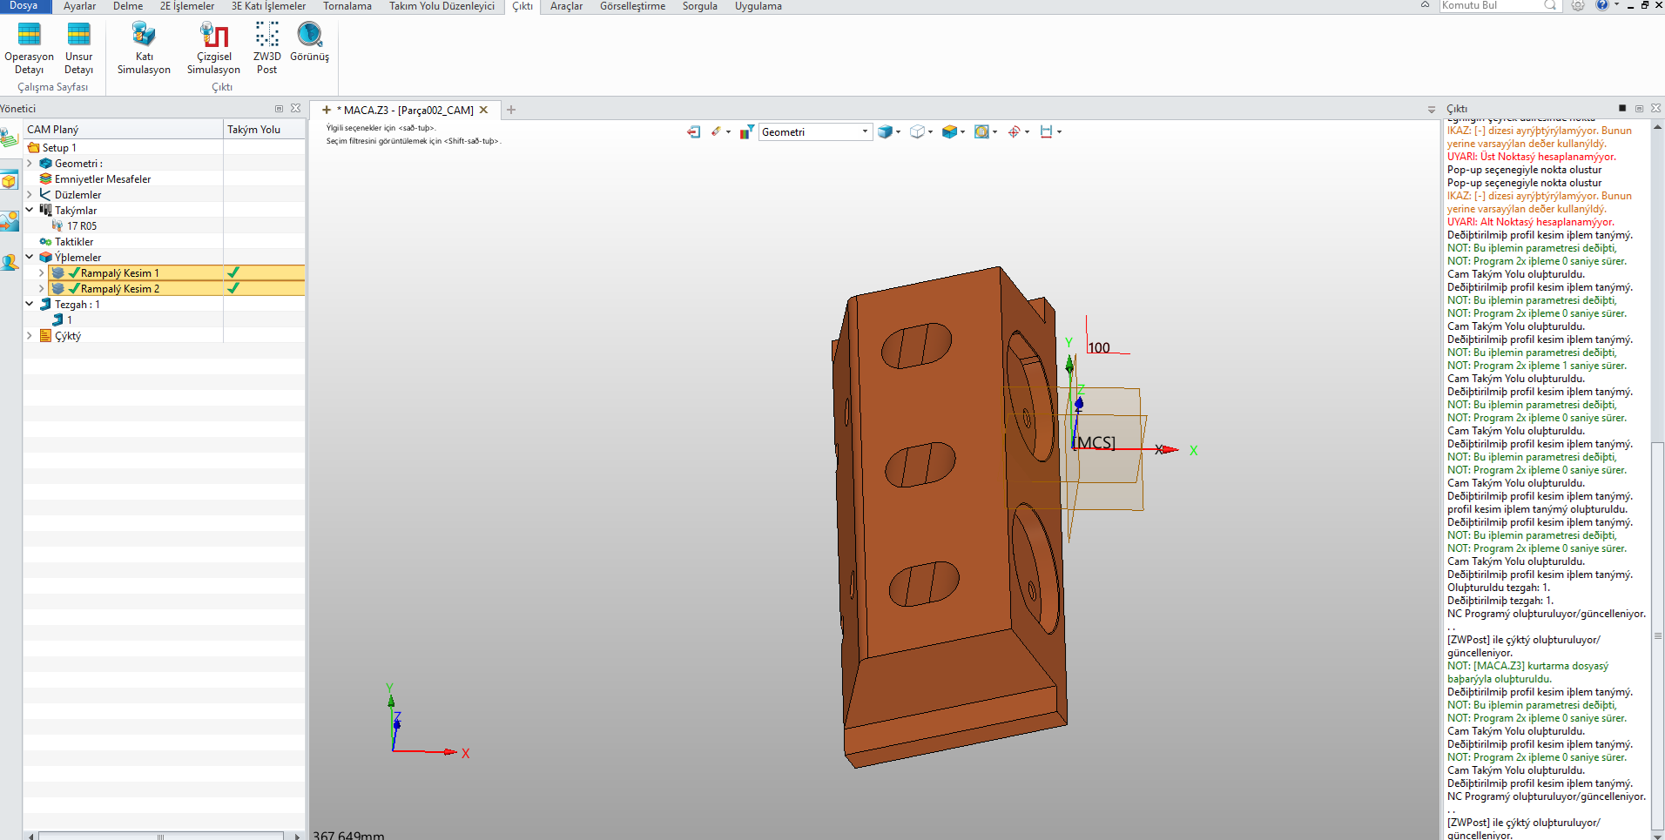
Task: Open the shaded display dropdown arrow
Action: point(898,132)
